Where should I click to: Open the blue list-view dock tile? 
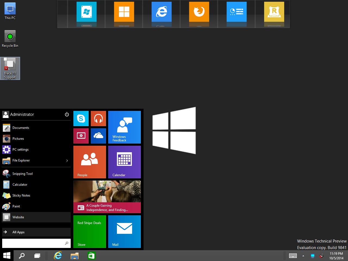pos(237,12)
